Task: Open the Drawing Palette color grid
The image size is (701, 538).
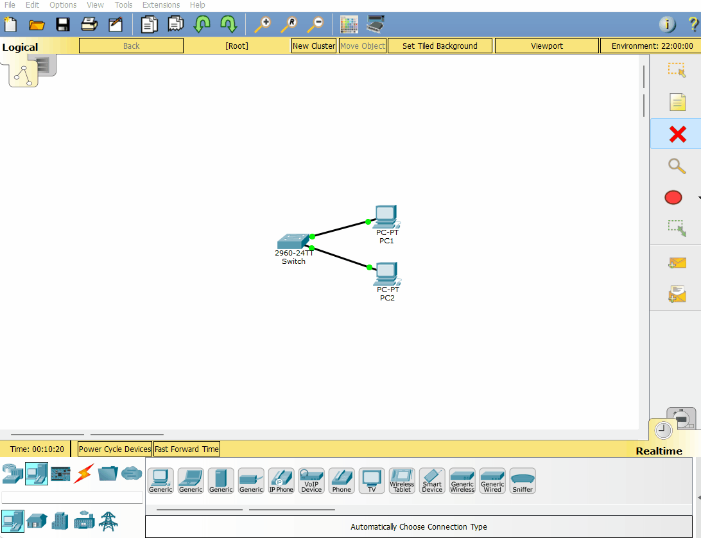Action: click(x=349, y=25)
